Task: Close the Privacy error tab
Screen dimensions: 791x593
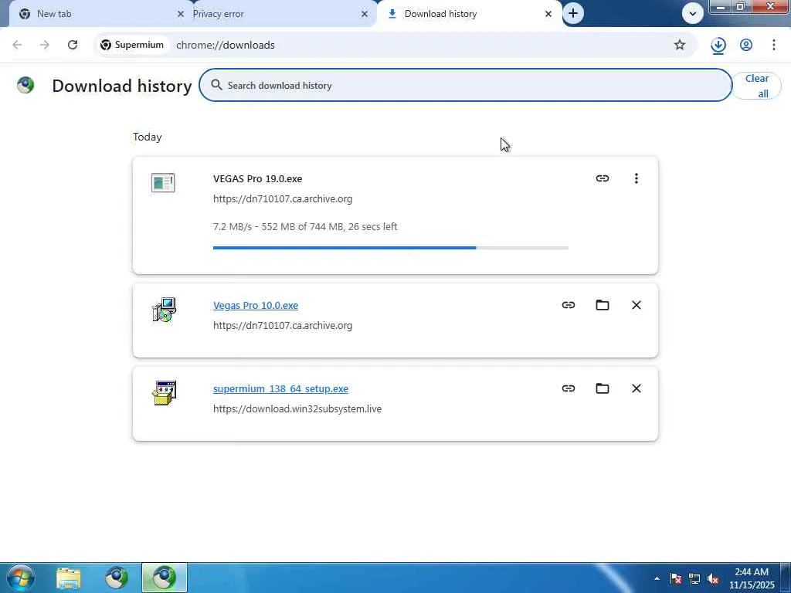Action: (365, 14)
